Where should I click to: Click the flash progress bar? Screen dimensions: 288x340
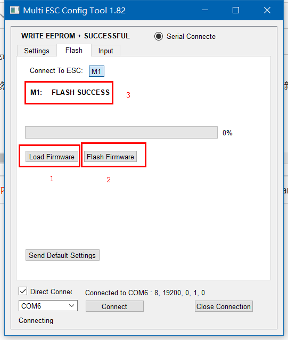tap(121, 133)
